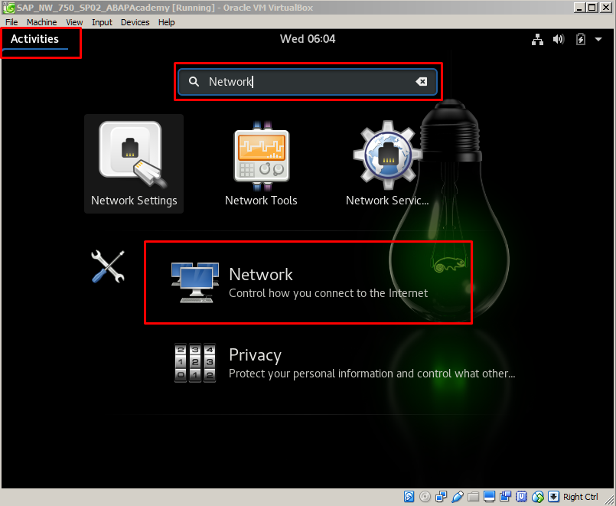The width and height of the screenshot is (616, 506).
Task: Open the Network Services application
Action: (x=387, y=163)
